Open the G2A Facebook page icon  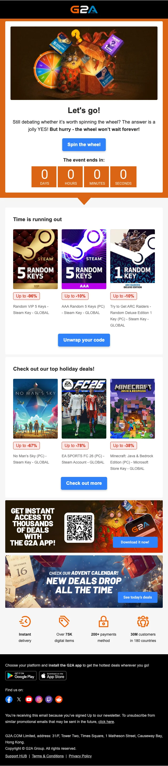pyautogui.click(x=9, y=699)
